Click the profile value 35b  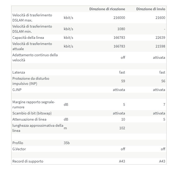pyautogui.click(x=66, y=143)
